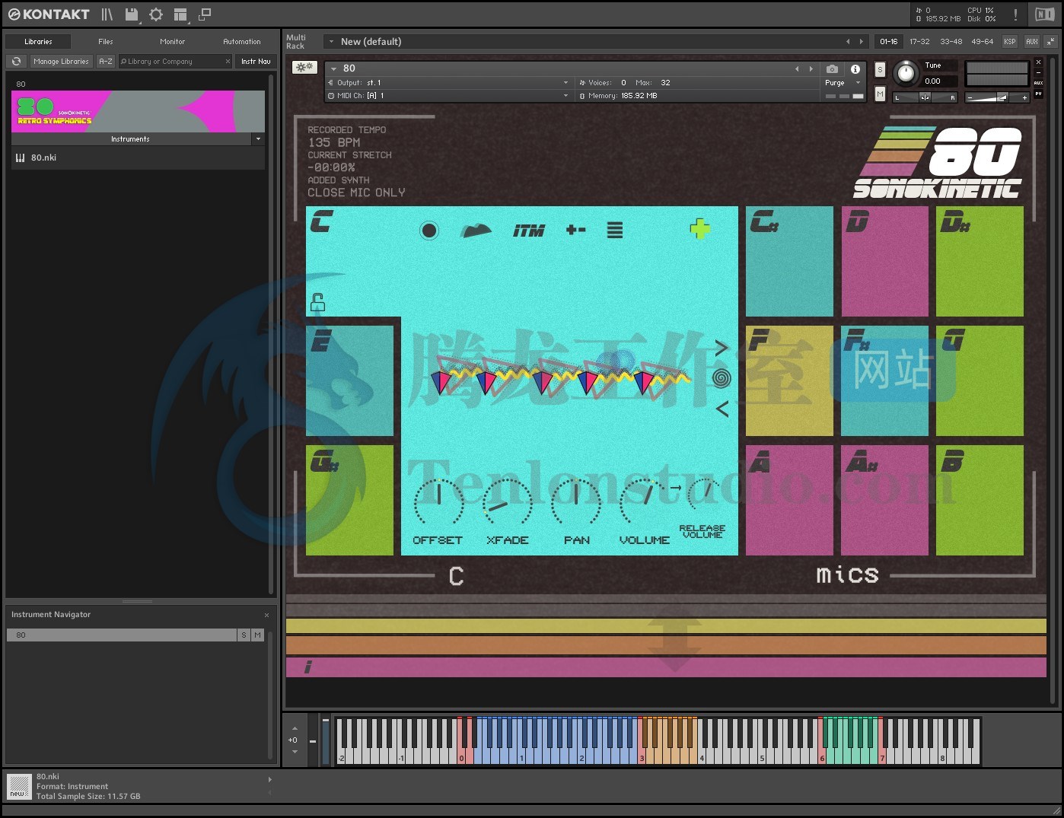Viewport: 1064px width, 818px height.
Task: Open the 80 instrument name dropdown
Action: 333,68
